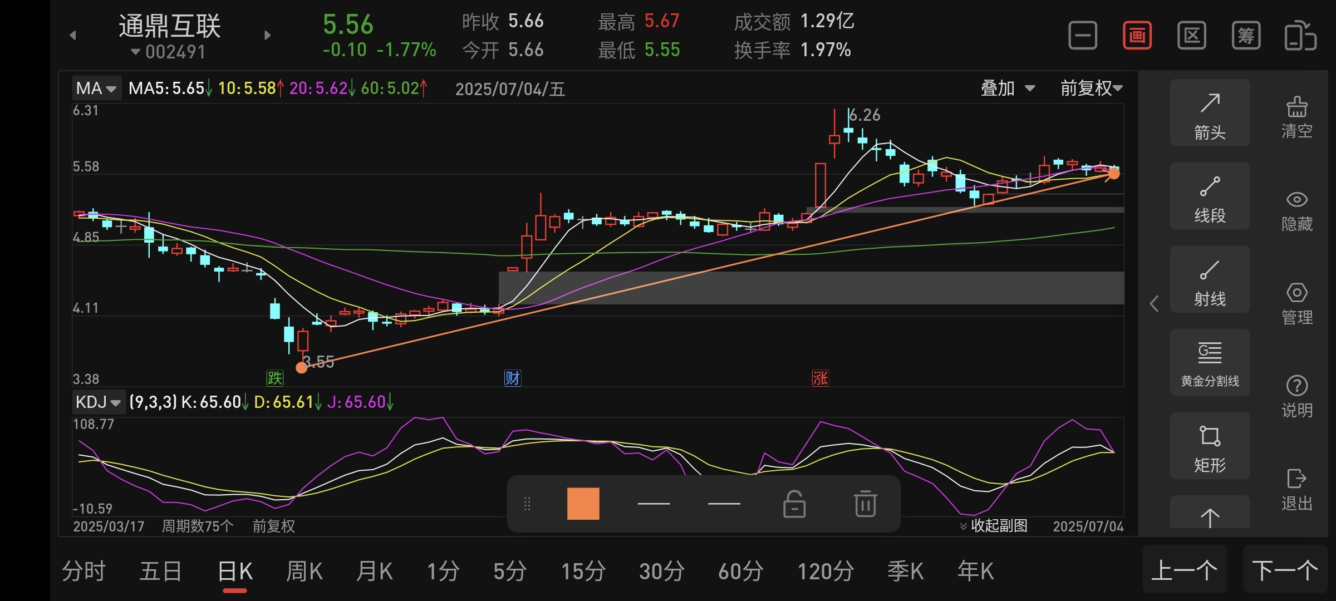The height and width of the screenshot is (601, 1336).
Task: Click the 下一个 button
Action: coord(1285,570)
